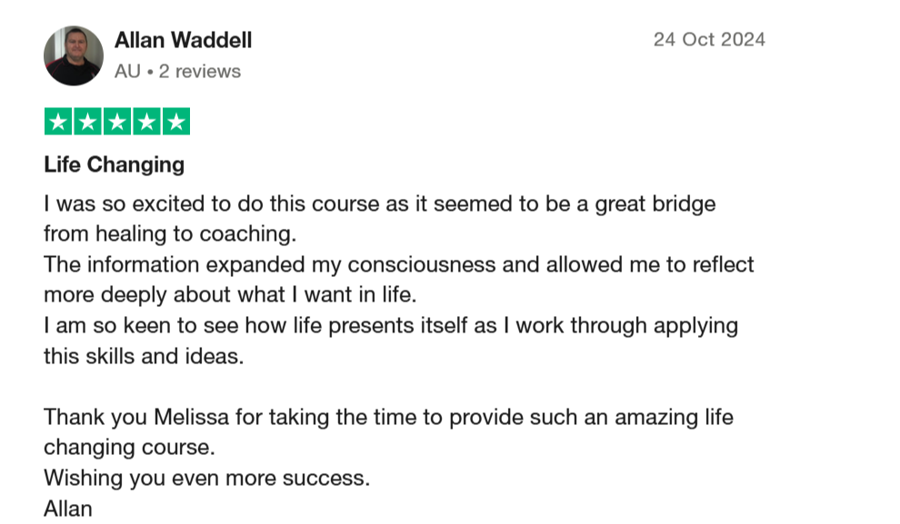Click the 24 Oct 2024 review date
Image resolution: width=900 pixels, height=524 pixels.
coord(709,39)
